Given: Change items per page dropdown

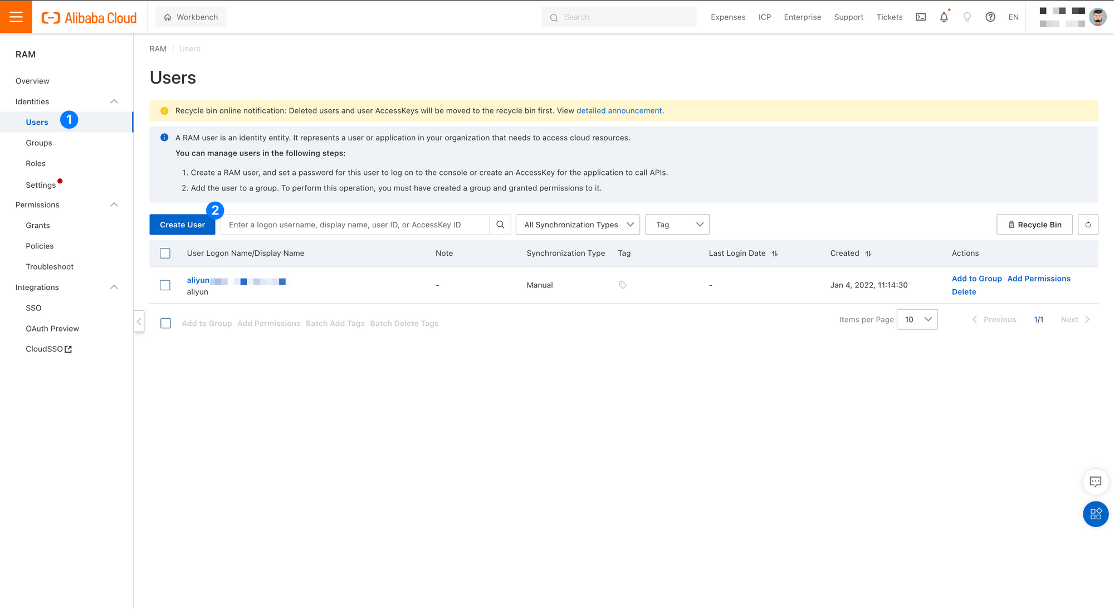Looking at the screenshot, I should point(917,319).
